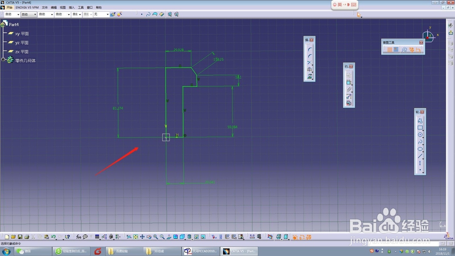
Task: Select the Ellipse sketch tool
Action: [x=420, y=149]
